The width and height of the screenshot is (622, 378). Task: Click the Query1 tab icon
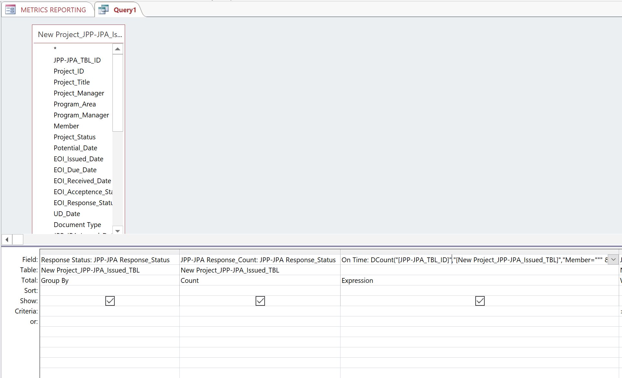103,10
